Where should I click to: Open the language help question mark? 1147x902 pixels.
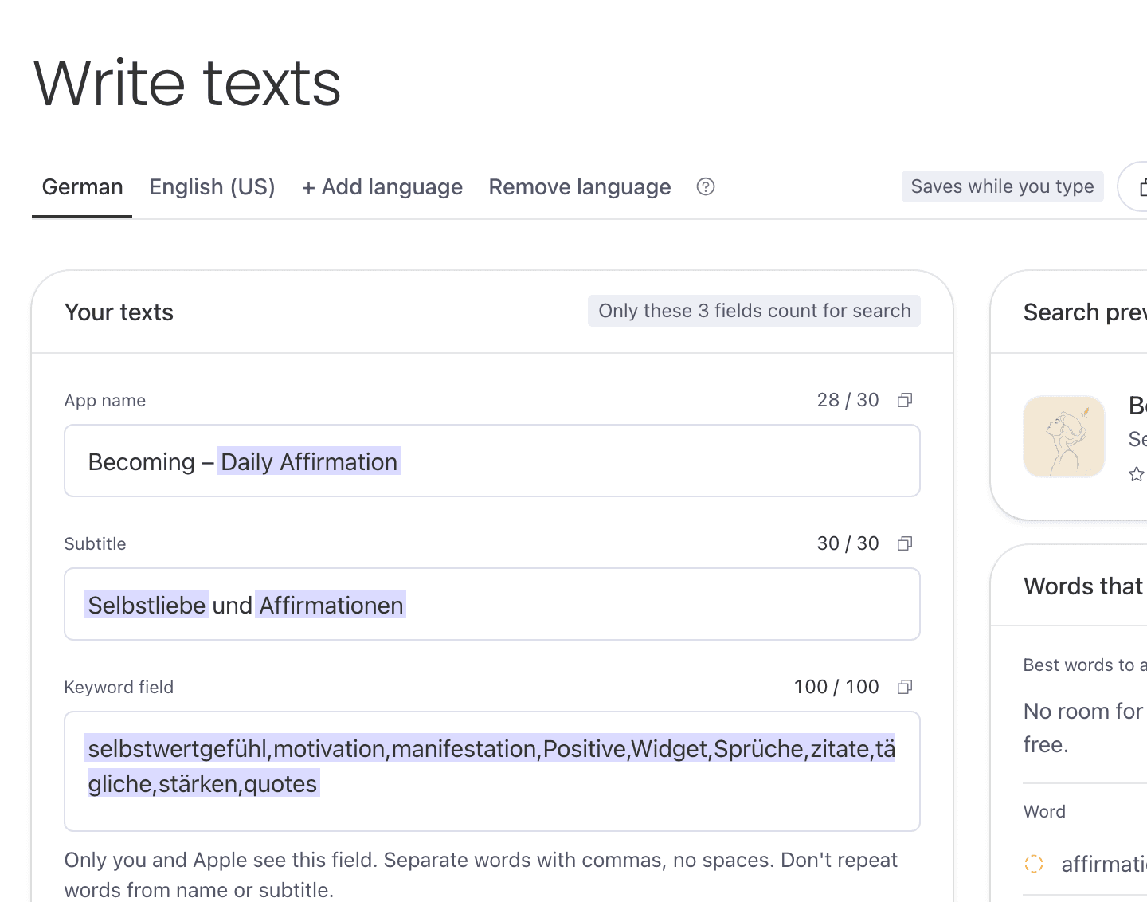pyautogui.click(x=706, y=186)
